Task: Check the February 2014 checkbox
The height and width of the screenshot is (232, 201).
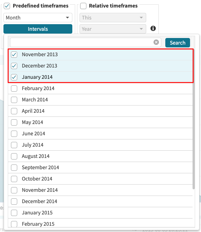Action: 14,89
